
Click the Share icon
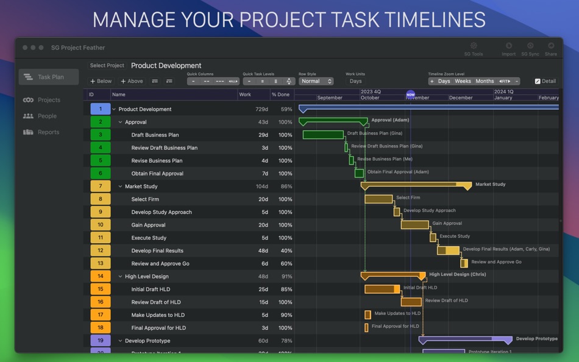551,46
